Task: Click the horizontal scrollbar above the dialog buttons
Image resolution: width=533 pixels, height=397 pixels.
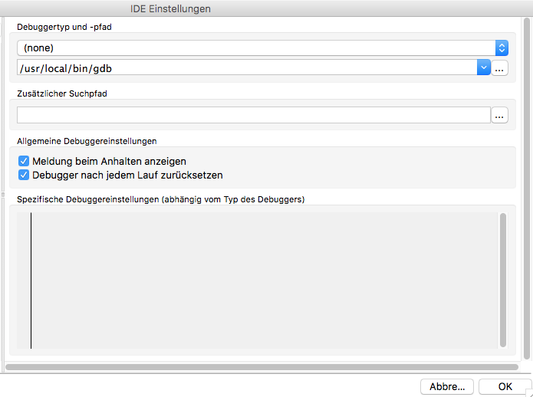Action: pos(261,368)
